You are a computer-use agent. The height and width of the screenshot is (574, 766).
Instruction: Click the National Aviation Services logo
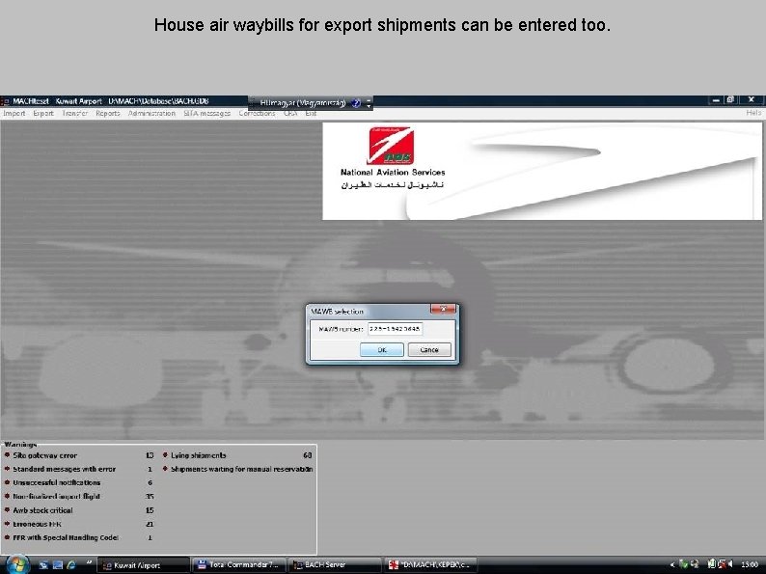(392, 158)
